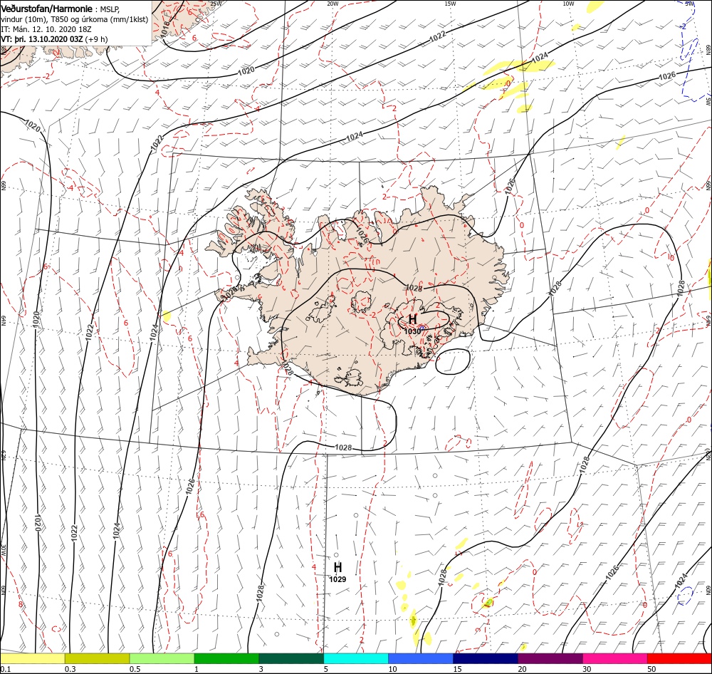This screenshot has width=712, height=674.
Task: Click the light green 0.5 legend swatch
Action: 162,658
